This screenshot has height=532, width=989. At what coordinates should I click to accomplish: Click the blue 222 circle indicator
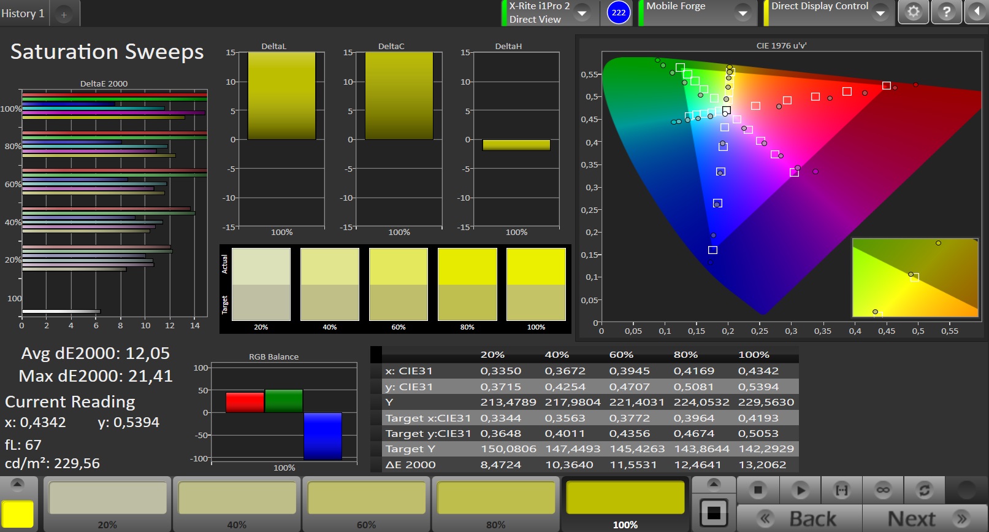(x=619, y=12)
